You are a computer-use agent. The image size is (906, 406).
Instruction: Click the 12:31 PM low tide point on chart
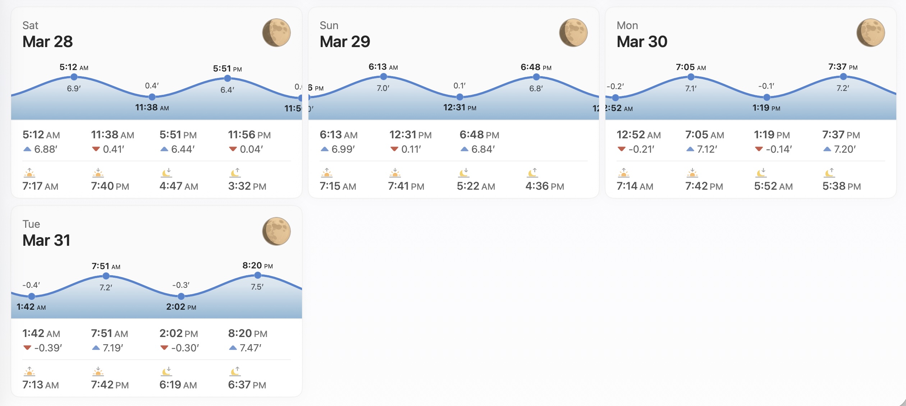click(459, 97)
